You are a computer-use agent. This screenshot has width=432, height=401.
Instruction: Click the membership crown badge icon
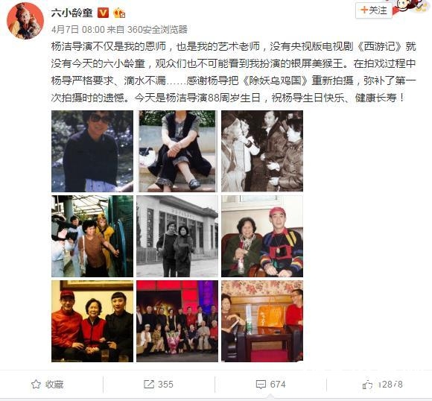[119, 13]
